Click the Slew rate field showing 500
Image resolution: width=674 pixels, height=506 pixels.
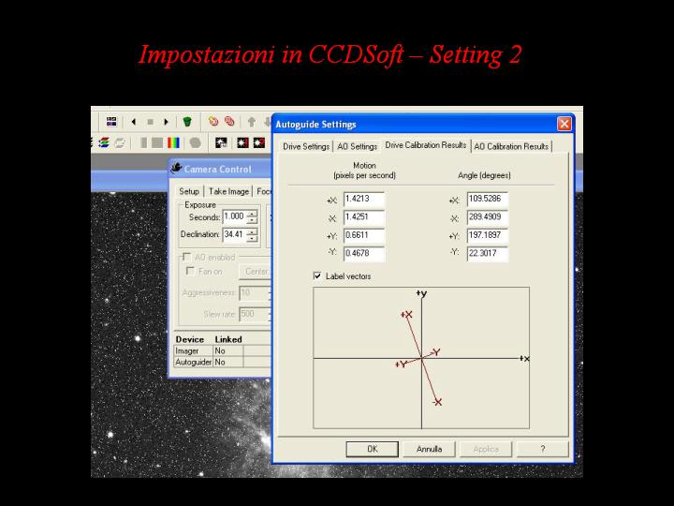point(255,314)
